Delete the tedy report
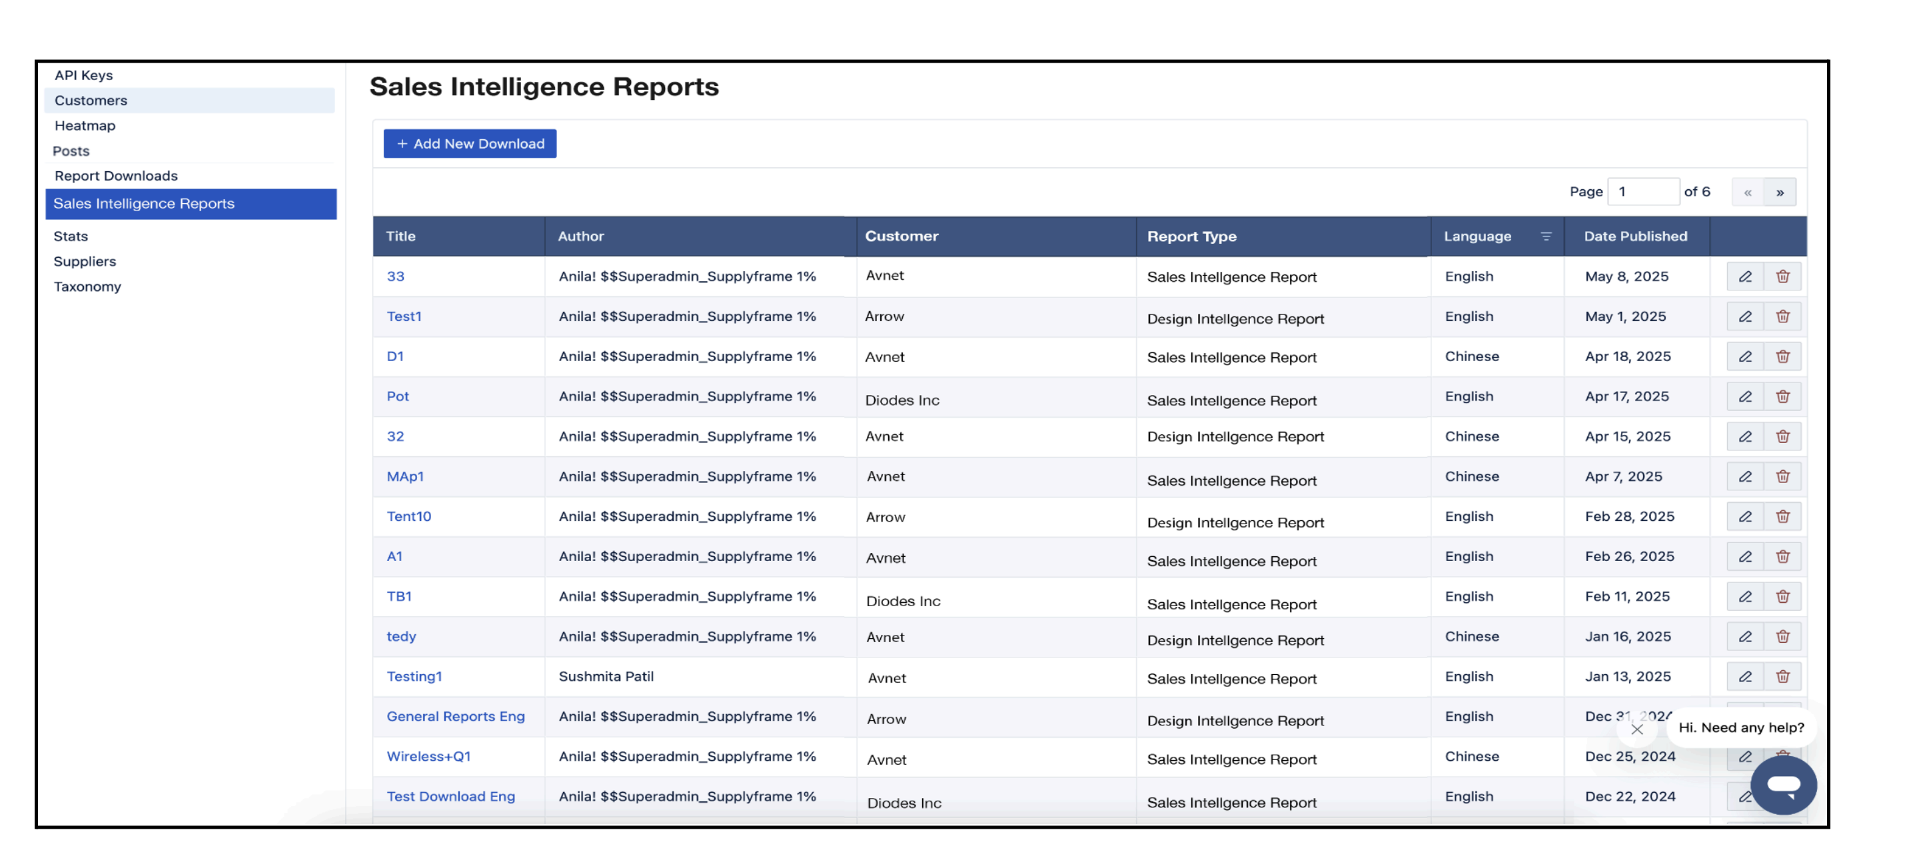 tap(1782, 637)
